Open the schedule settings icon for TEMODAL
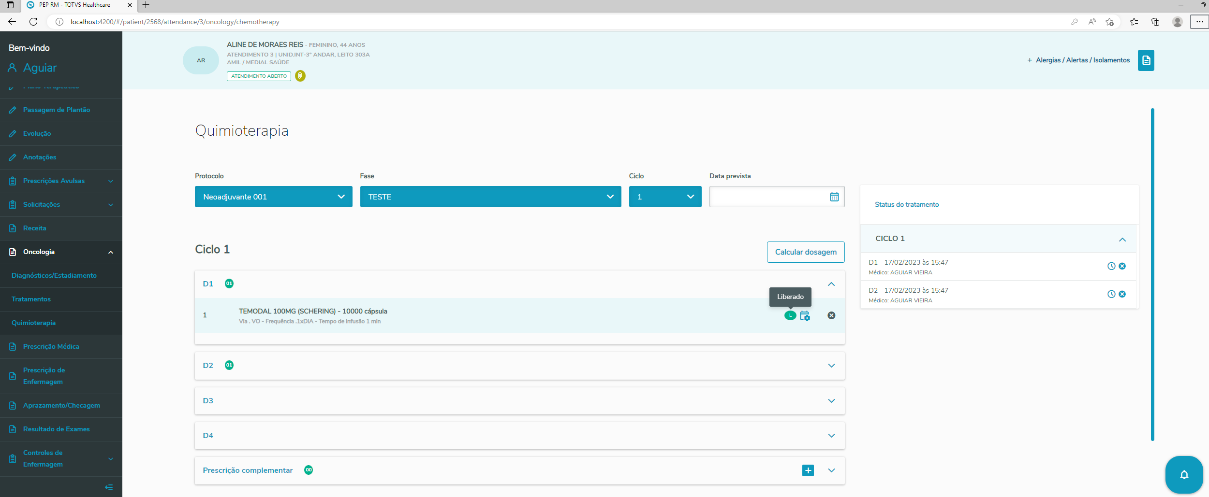This screenshot has height=497, width=1209. click(x=805, y=316)
